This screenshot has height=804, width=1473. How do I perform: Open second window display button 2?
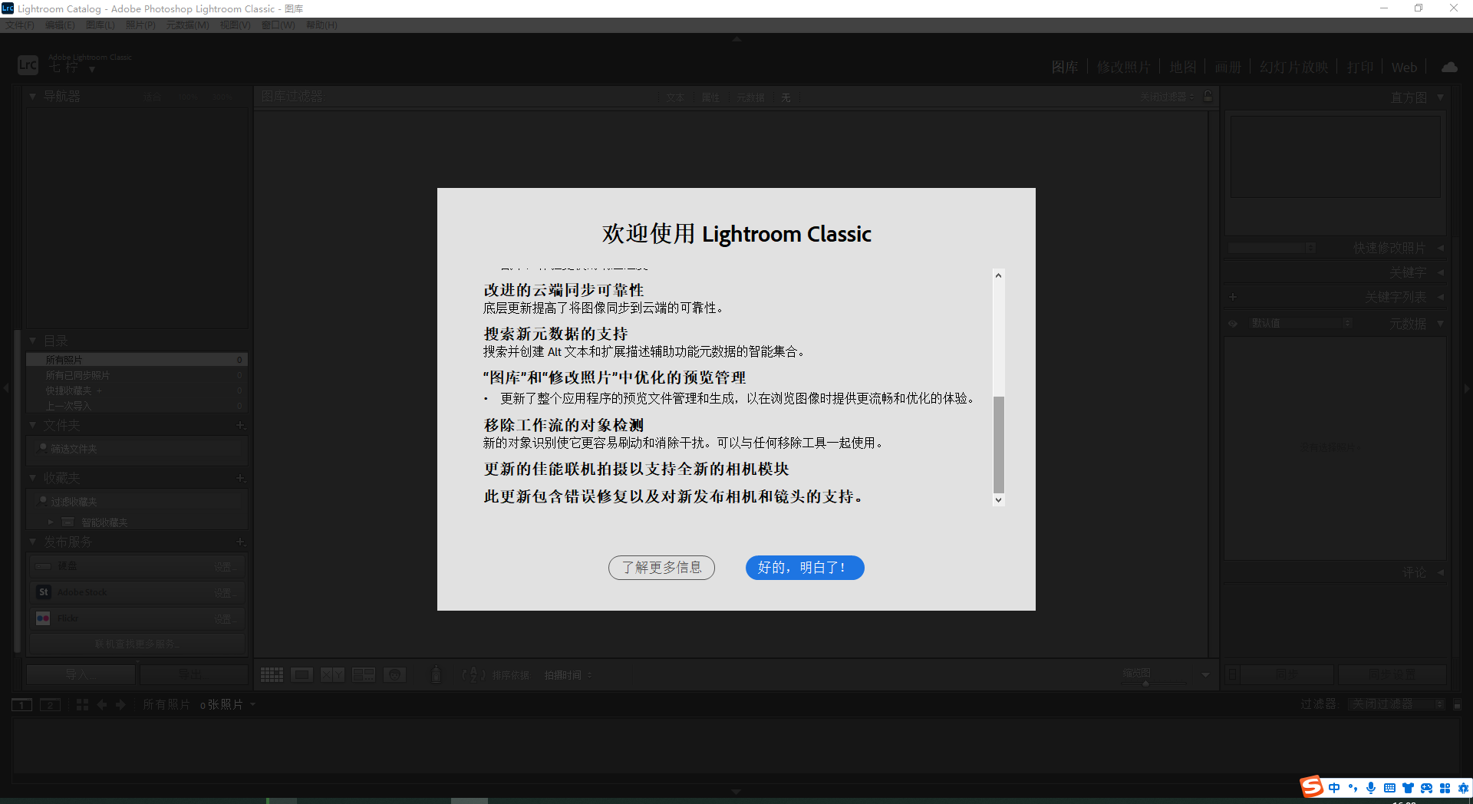click(50, 704)
